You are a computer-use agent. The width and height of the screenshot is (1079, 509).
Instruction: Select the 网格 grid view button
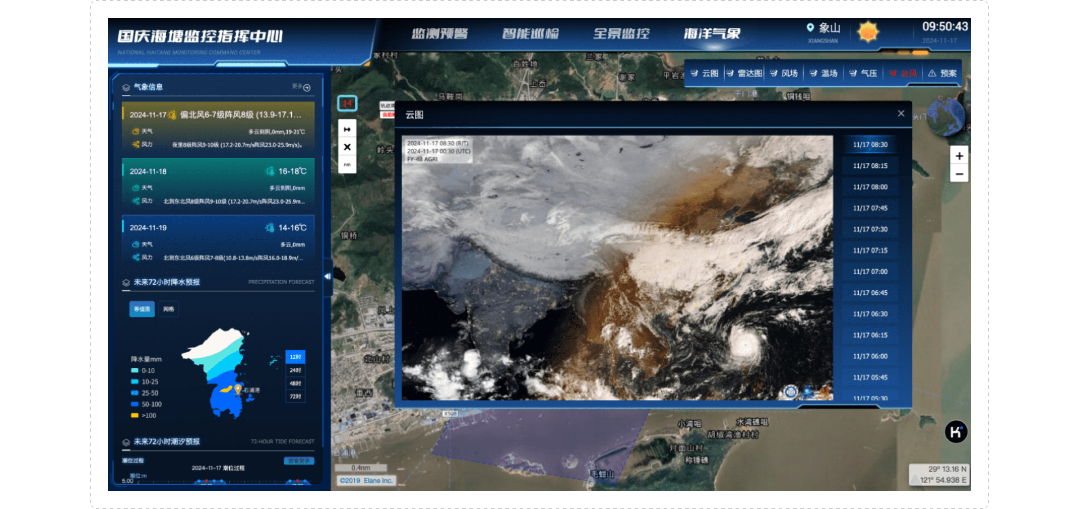(x=169, y=309)
